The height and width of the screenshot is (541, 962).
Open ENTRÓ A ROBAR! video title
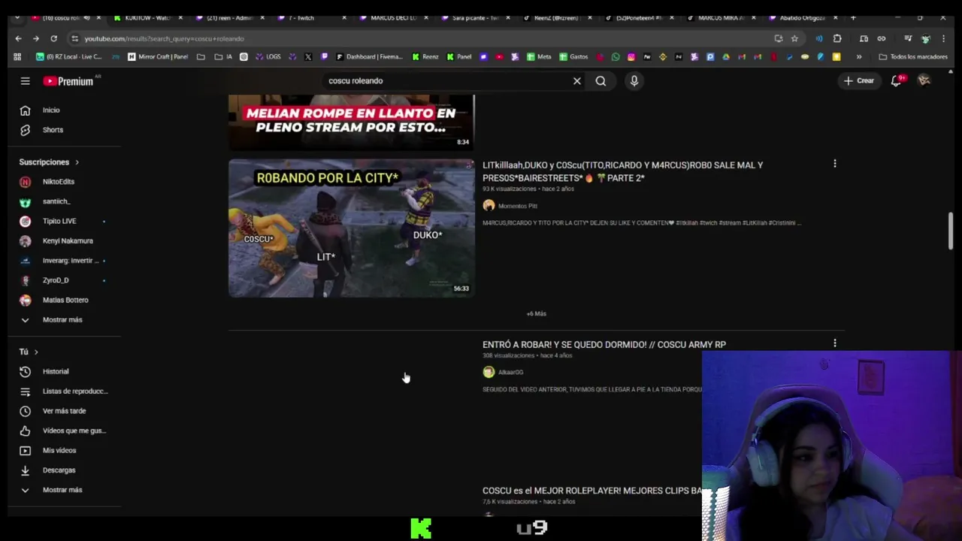604,344
